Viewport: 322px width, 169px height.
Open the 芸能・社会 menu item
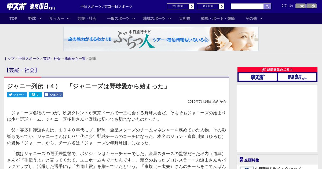pyautogui.click(x=87, y=19)
